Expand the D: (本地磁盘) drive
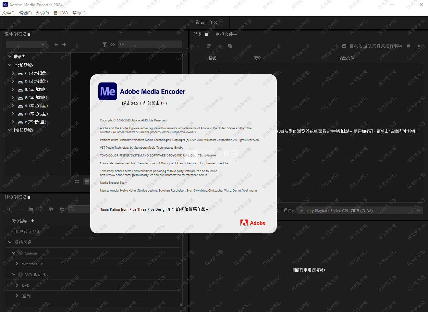 pos(13,81)
